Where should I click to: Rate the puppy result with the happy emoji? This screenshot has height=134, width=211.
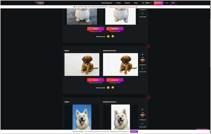coord(113,88)
